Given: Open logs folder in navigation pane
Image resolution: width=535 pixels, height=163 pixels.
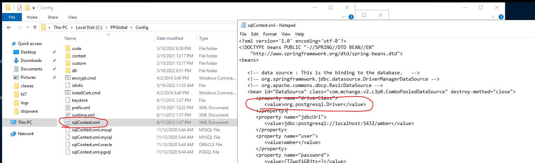Looking at the screenshot, I should [x=25, y=103].
